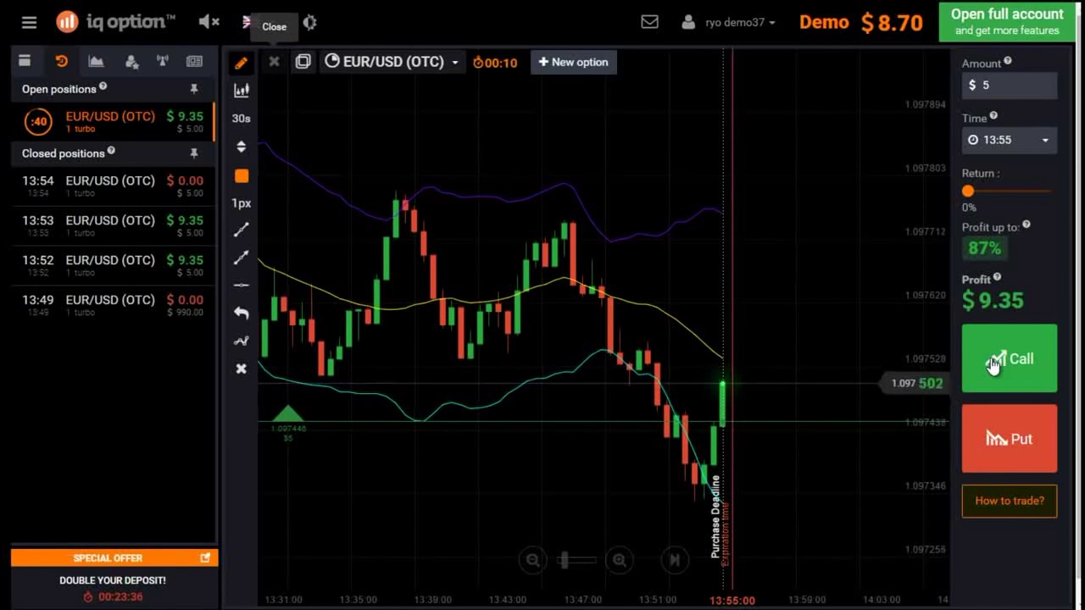Screen dimensions: 1085x610
Task: Open the news feed tab icon
Action: (x=195, y=61)
